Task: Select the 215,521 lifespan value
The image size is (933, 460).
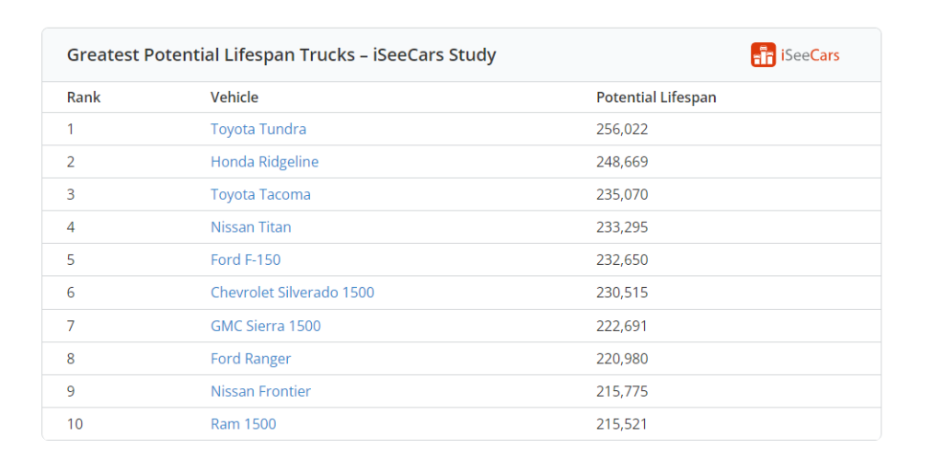Action: pos(621,424)
